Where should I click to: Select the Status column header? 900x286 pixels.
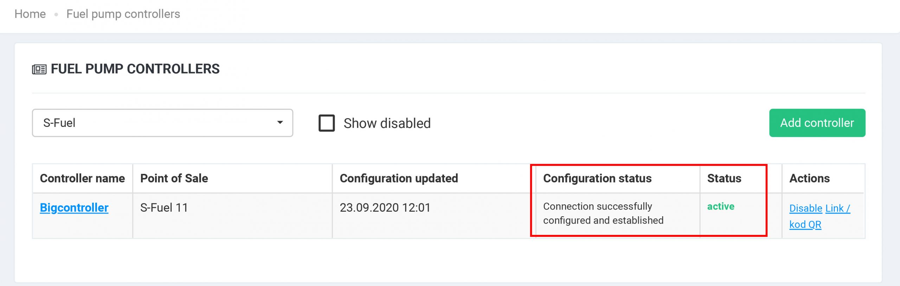pos(724,178)
